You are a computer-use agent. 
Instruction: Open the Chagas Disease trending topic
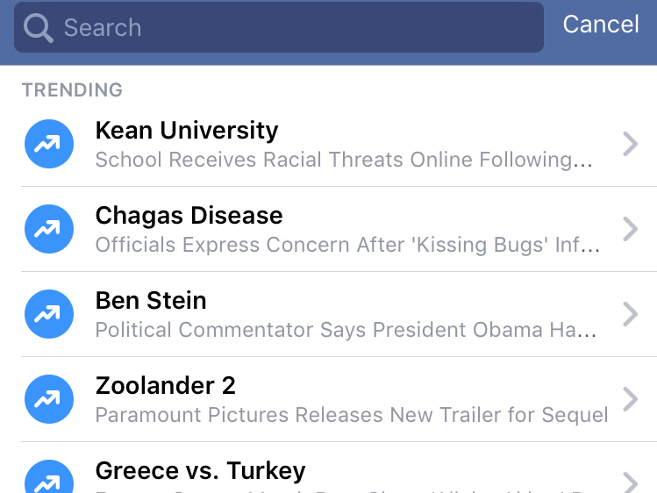click(189, 216)
